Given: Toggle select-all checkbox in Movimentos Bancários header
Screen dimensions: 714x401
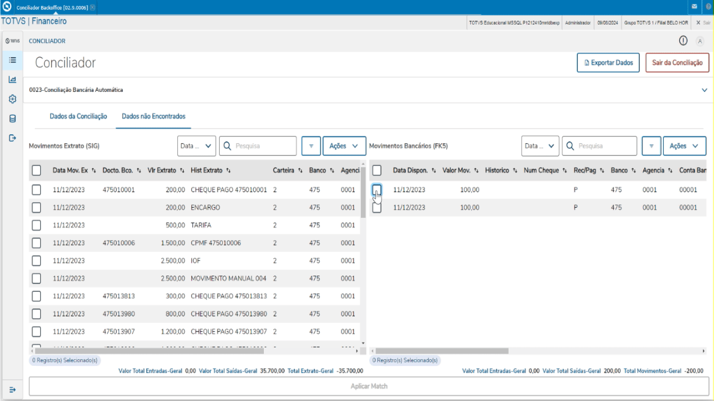Looking at the screenshot, I should (377, 170).
